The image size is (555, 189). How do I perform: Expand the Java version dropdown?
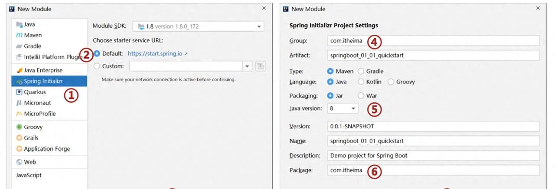353,108
